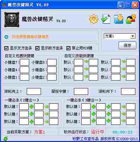Click the 自定义技能快捷键 group label

click(x=79, y=56)
